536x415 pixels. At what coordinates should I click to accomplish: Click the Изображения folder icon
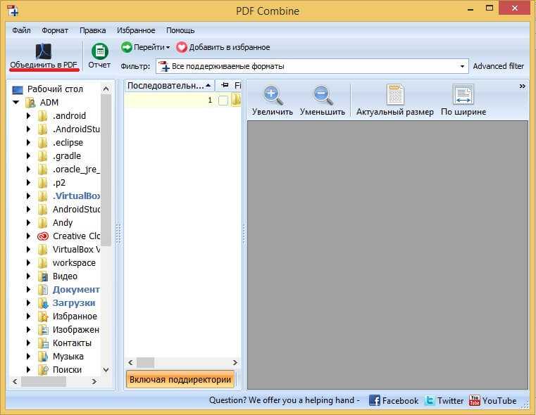point(43,330)
